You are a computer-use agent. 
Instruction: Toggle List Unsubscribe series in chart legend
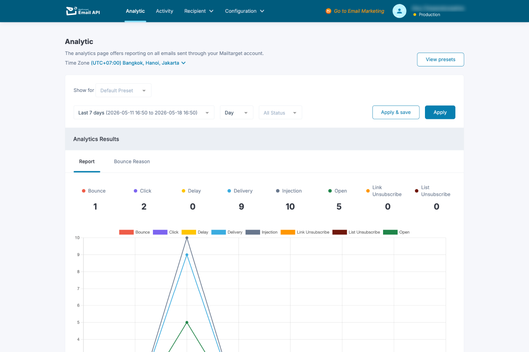356,232
